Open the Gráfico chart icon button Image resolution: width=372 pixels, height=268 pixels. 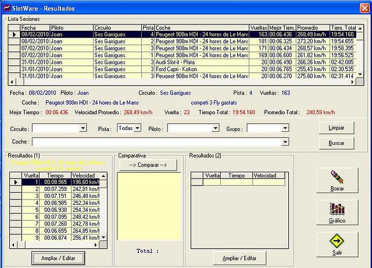pos(337,212)
